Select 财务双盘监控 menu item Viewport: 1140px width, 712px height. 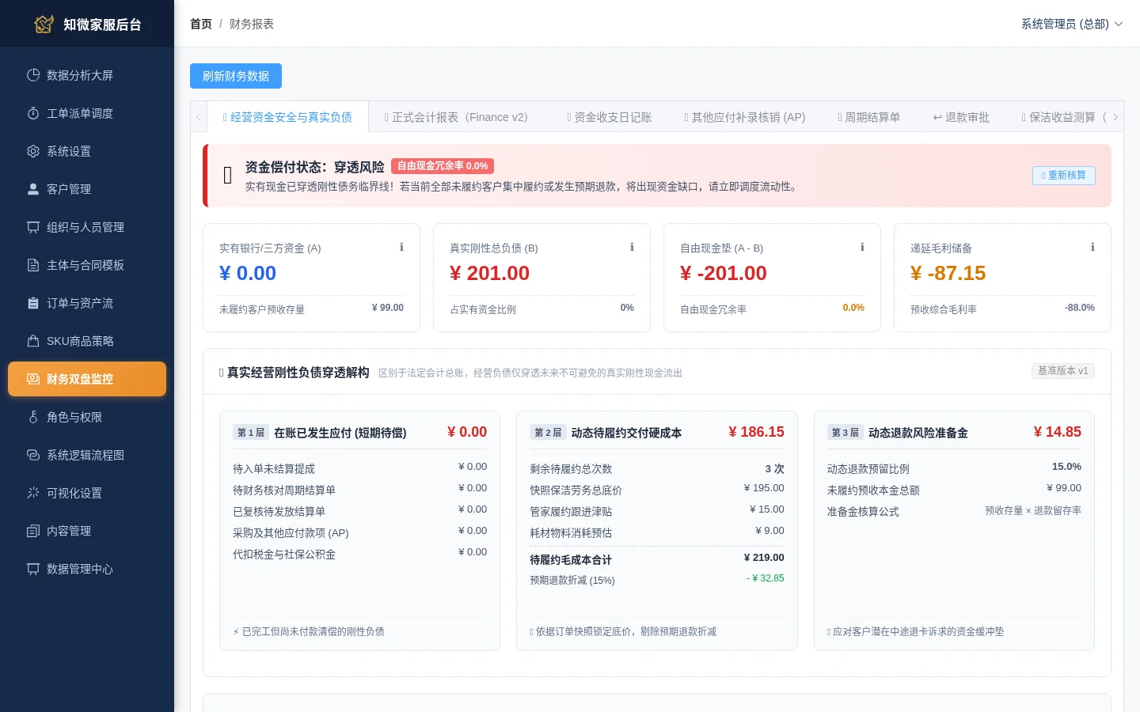point(87,379)
